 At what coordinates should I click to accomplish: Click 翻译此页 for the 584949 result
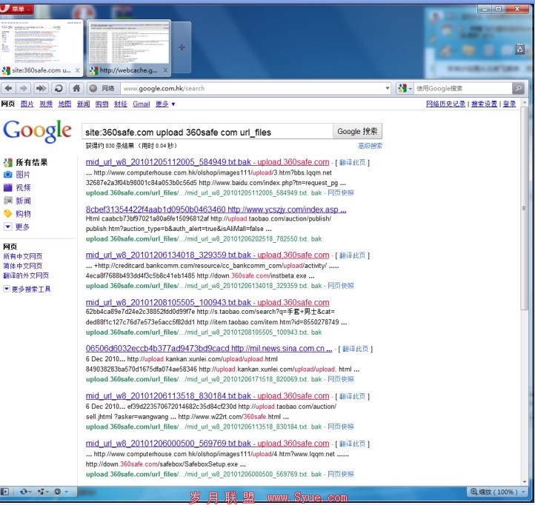pyautogui.click(x=353, y=163)
